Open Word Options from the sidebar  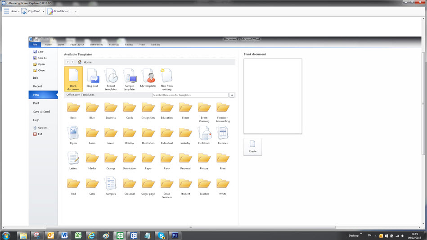coord(42,128)
